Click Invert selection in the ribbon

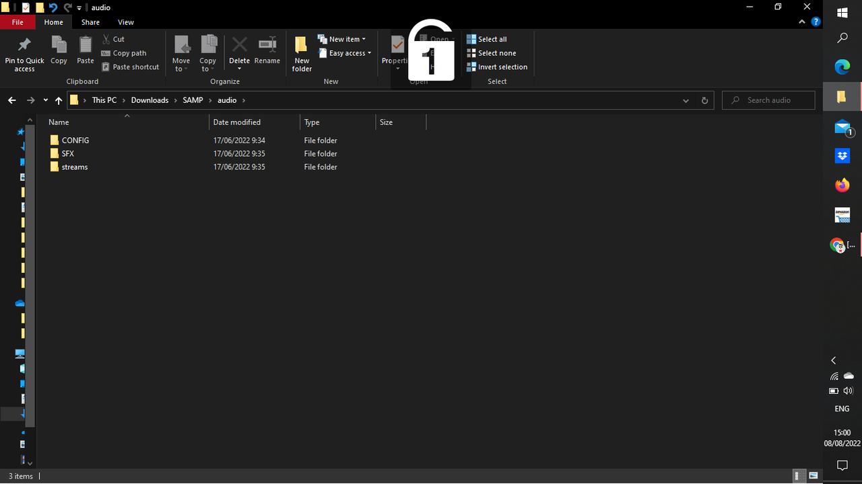point(497,67)
